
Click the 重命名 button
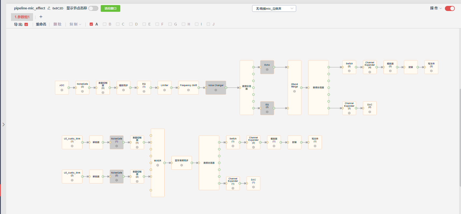pos(41,24)
